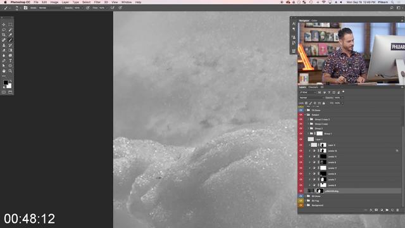
Task: Select the Lasso tool
Action: click(4, 30)
